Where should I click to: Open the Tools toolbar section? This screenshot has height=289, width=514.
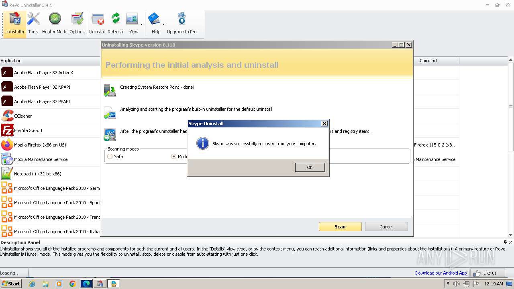(x=33, y=24)
